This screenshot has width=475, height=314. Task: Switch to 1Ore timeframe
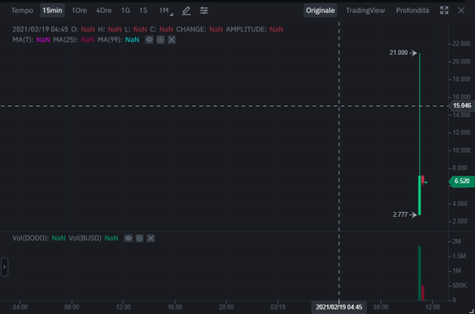79,11
